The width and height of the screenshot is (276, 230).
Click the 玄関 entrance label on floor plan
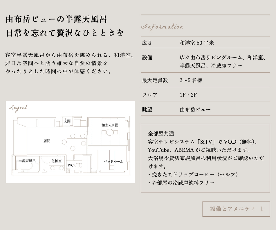67,121
